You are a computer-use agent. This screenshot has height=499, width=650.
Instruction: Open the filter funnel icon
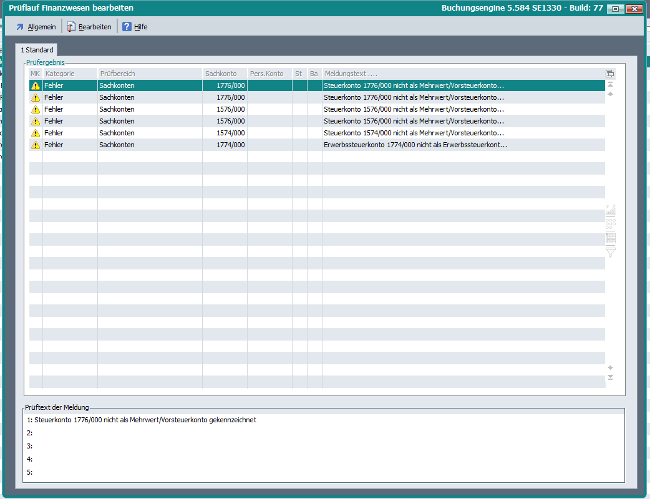611,252
